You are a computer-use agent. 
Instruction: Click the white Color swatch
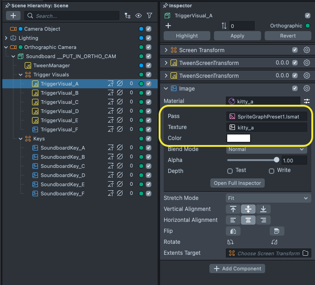(x=239, y=138)
